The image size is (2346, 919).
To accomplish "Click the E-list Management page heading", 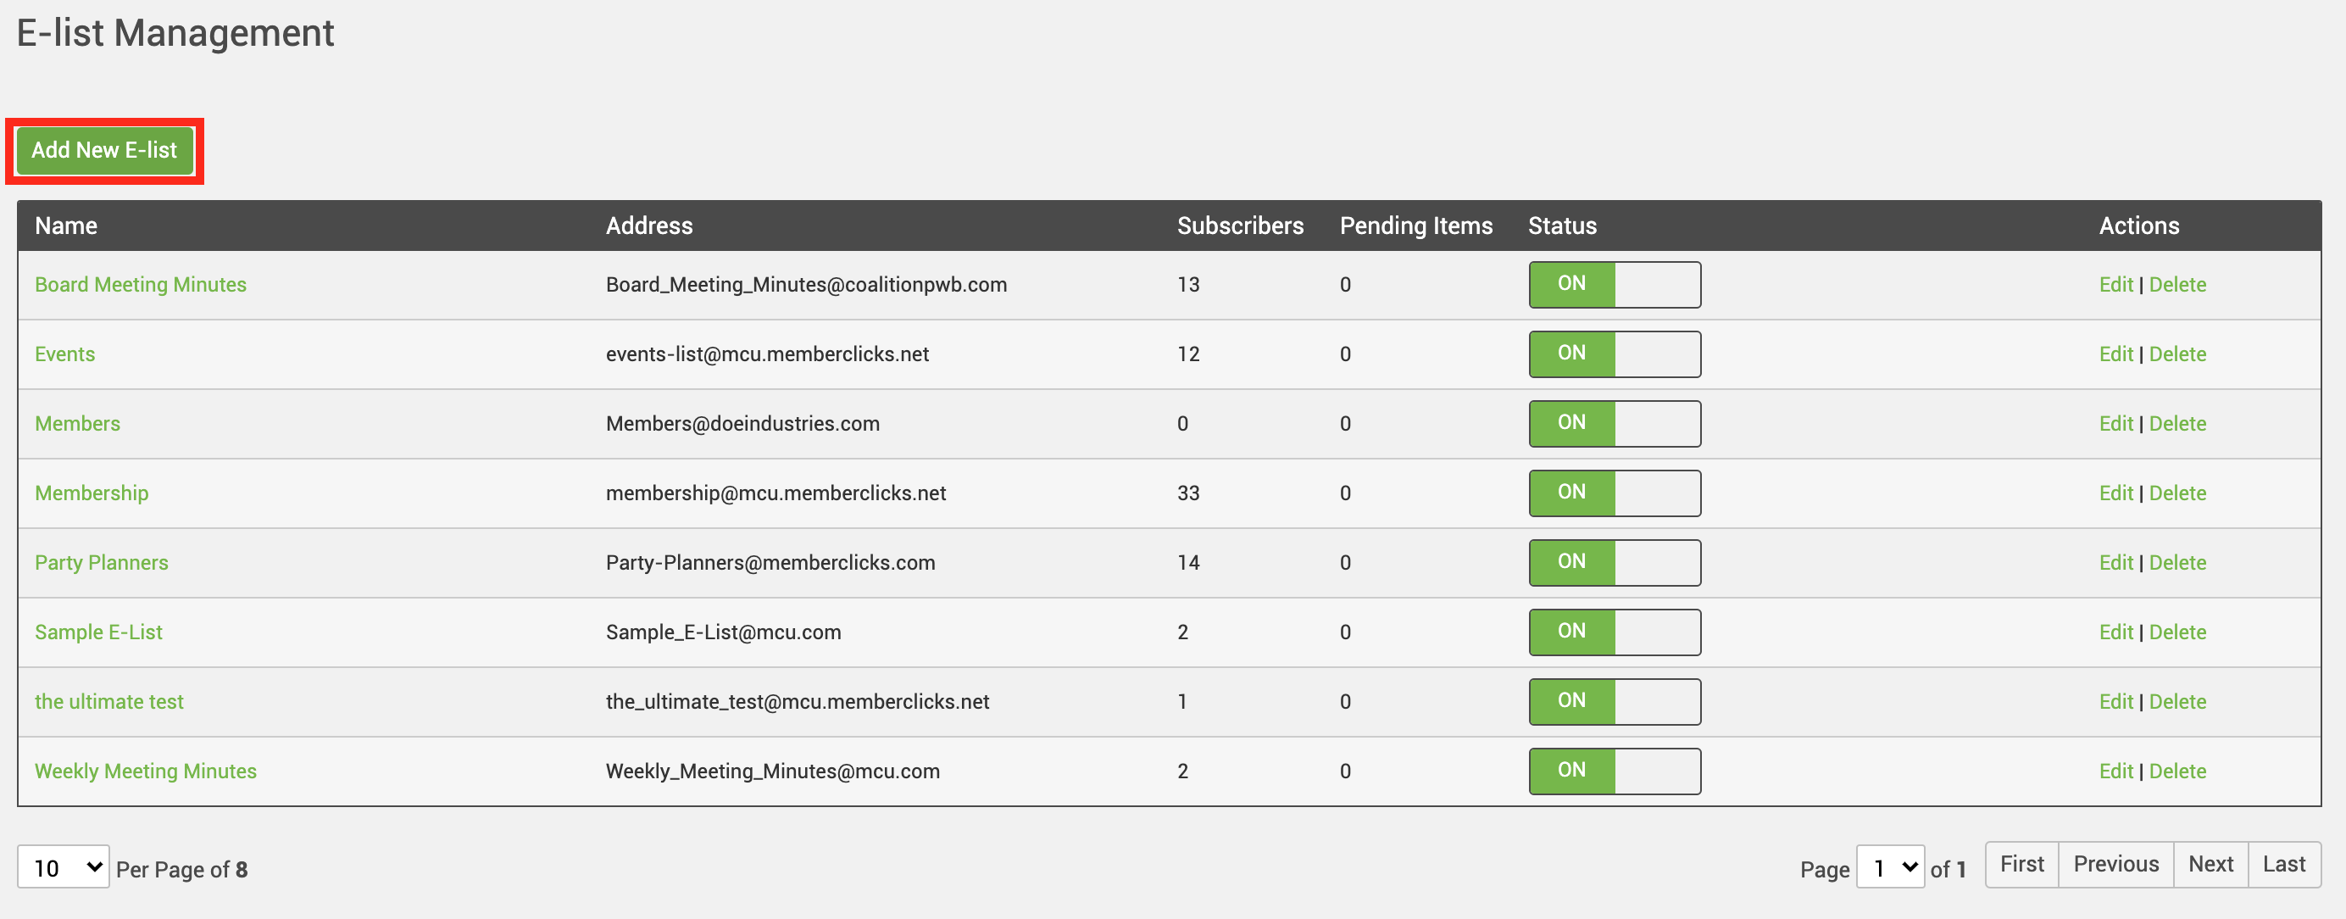I will click(175, 33).
